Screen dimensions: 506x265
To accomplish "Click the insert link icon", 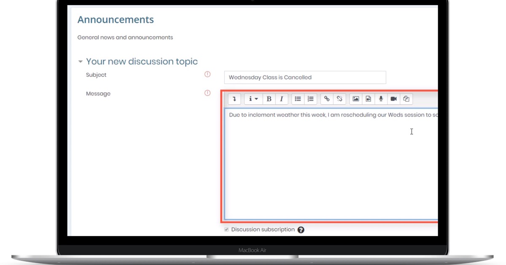I will pos(327,99).
